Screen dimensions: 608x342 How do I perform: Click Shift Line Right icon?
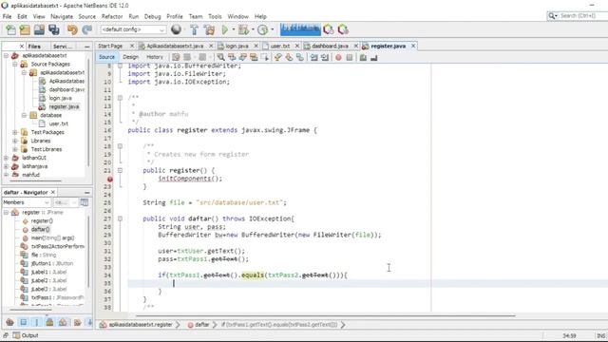325,57
